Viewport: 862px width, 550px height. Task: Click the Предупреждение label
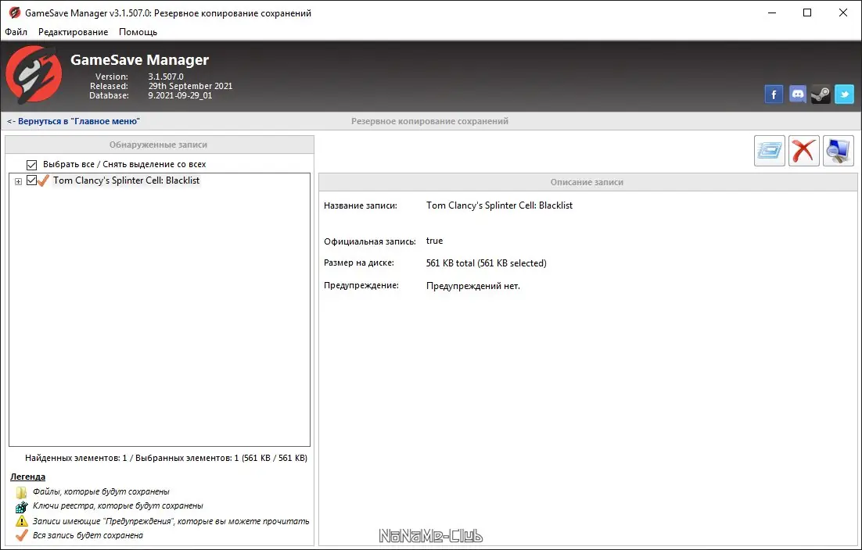[361, 285]
